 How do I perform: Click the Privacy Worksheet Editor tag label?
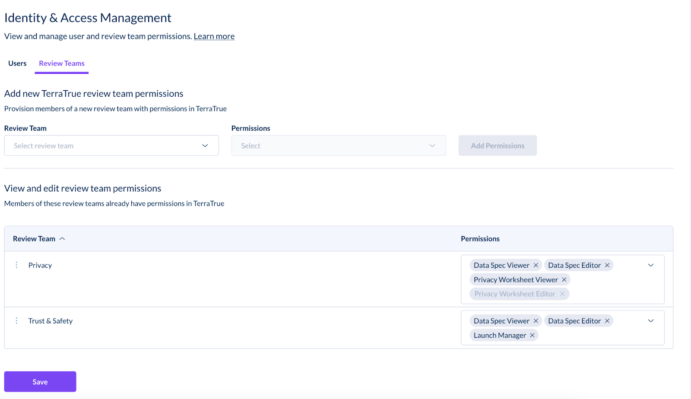pyautogui.click(x=515, y=294)
